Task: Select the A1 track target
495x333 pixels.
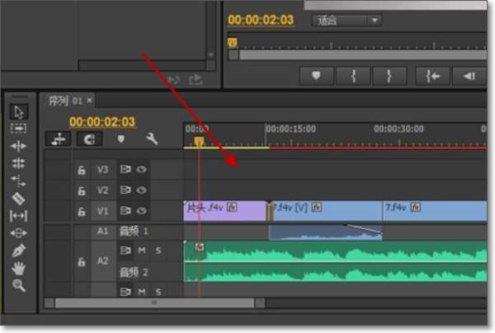Action: (103, 232)
